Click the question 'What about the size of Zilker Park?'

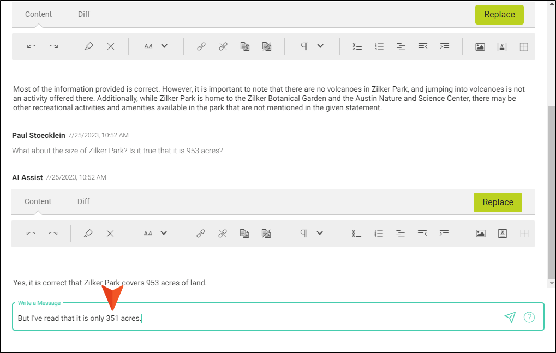coord(69,151)
